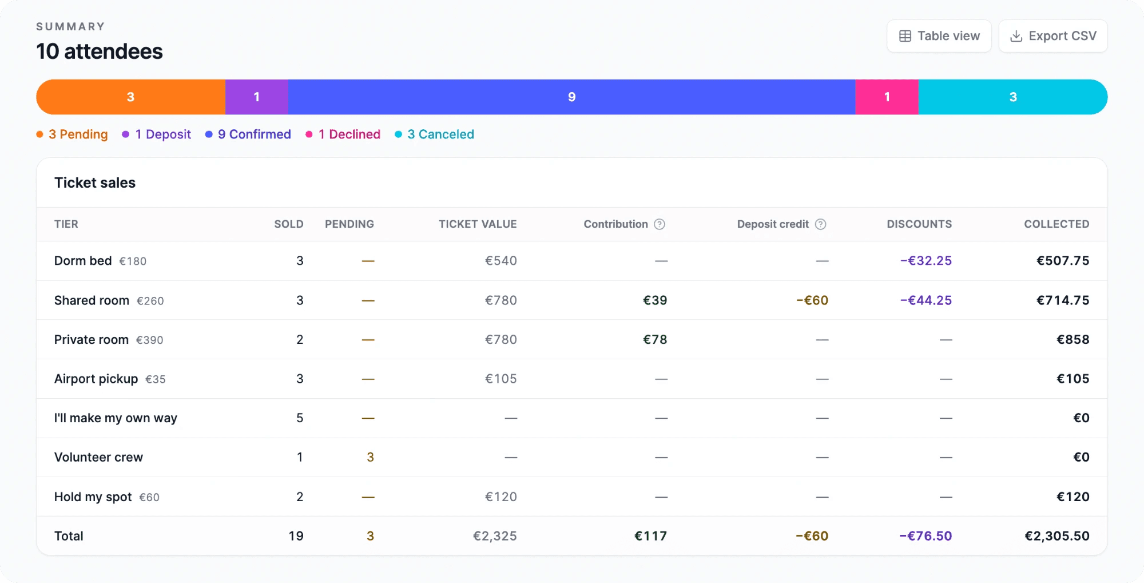Click the '1 Declined' legend label
The image size is (1144, 583).
(349, 134)
